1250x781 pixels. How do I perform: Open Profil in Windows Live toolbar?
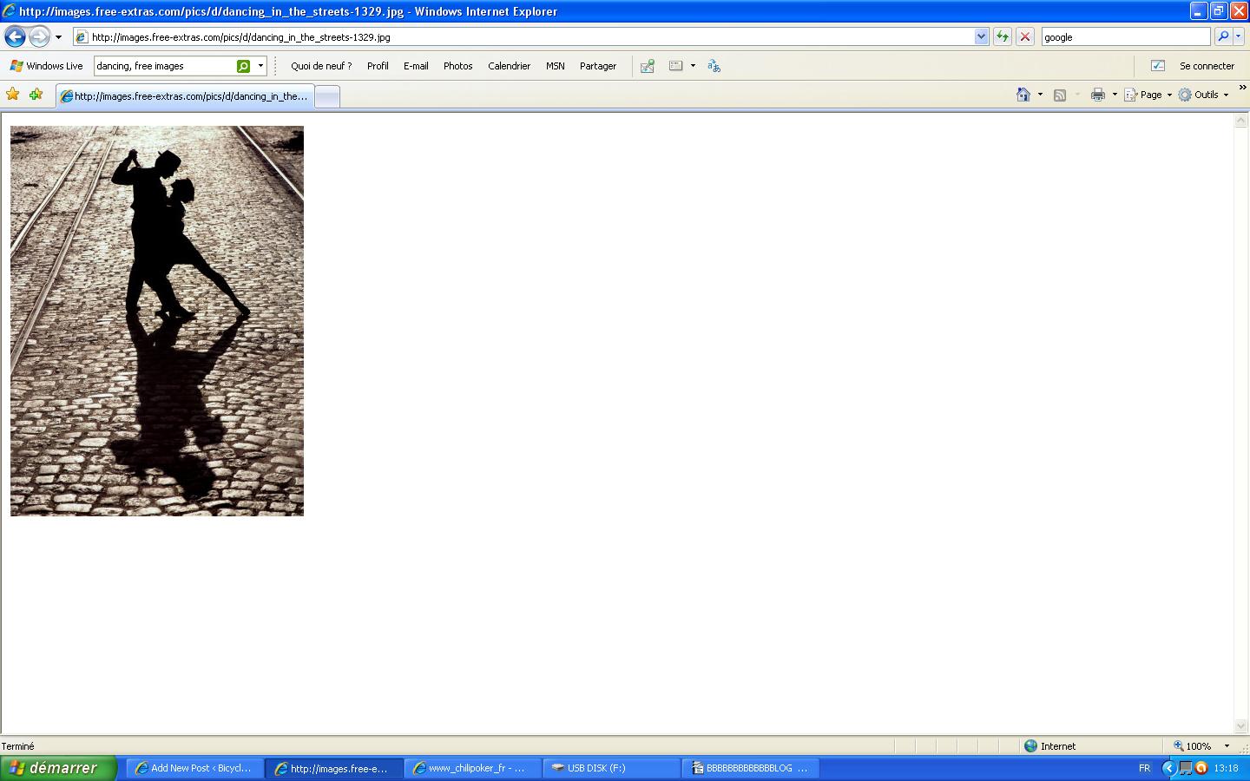pos(378,66)
